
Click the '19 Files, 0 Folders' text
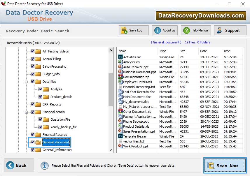point(197,42)
